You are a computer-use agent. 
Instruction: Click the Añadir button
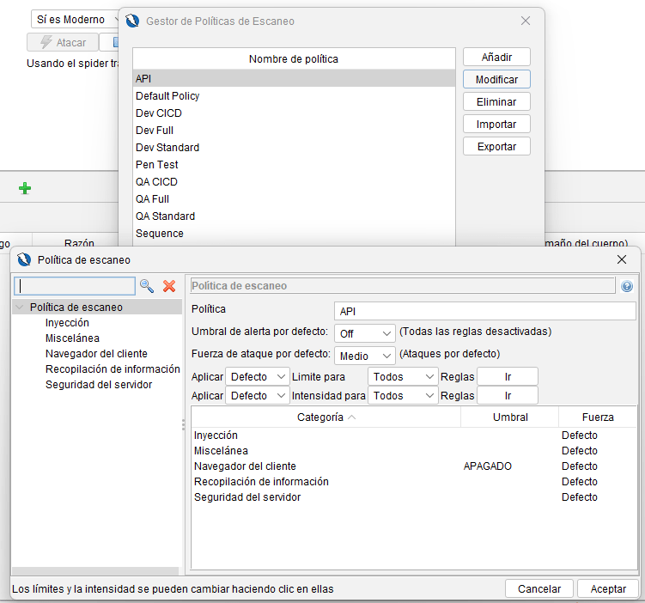(x=496, y=57)
